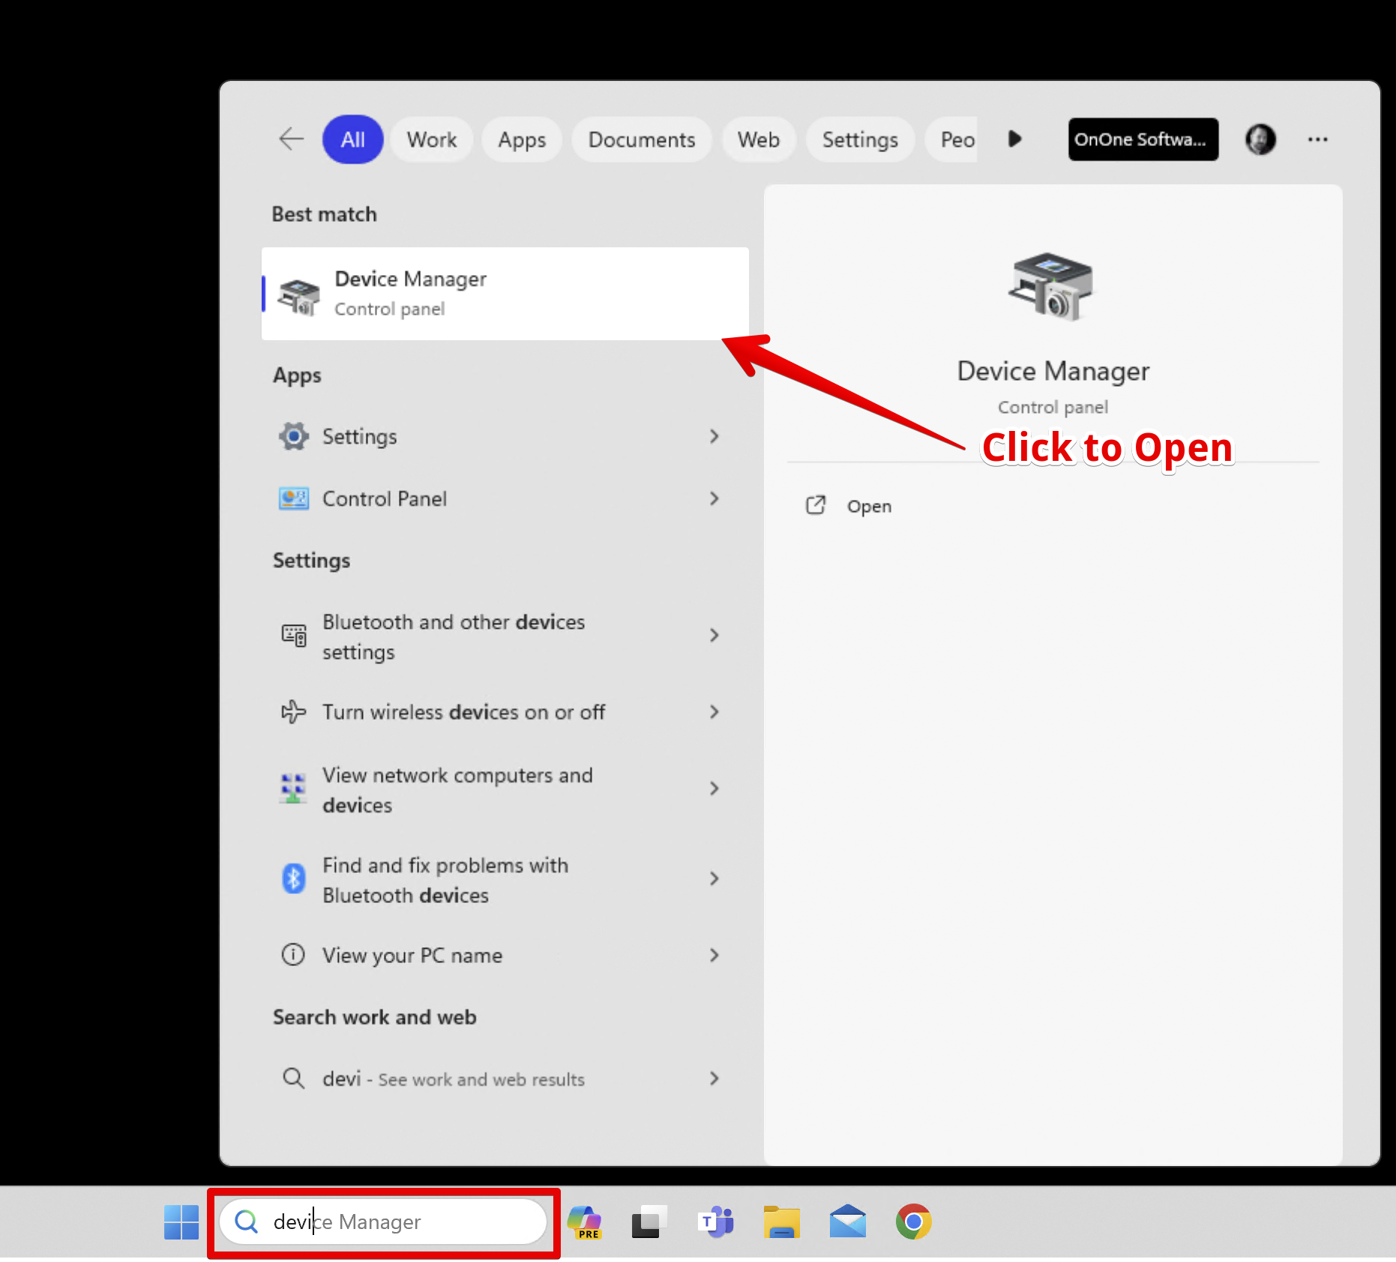Open File Explorer from taskbar
The height and width of the screenshot is (1262, 1396).
click(782, 1222)
